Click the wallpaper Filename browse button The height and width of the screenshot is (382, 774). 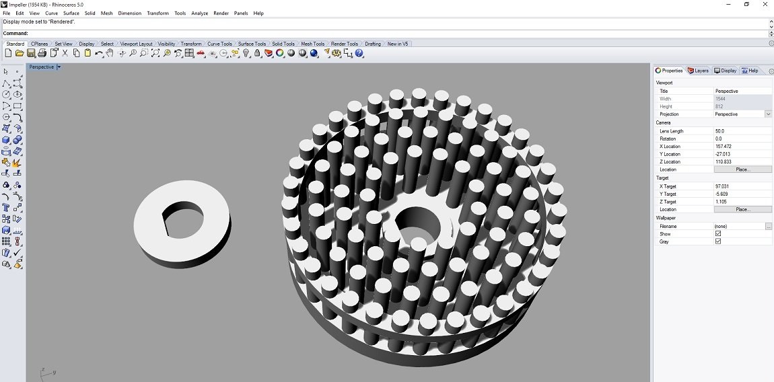[768, 226]
